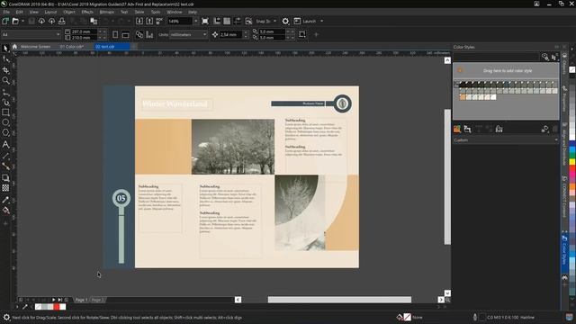
Task: Click the Import icon
Action: point(139,22)
